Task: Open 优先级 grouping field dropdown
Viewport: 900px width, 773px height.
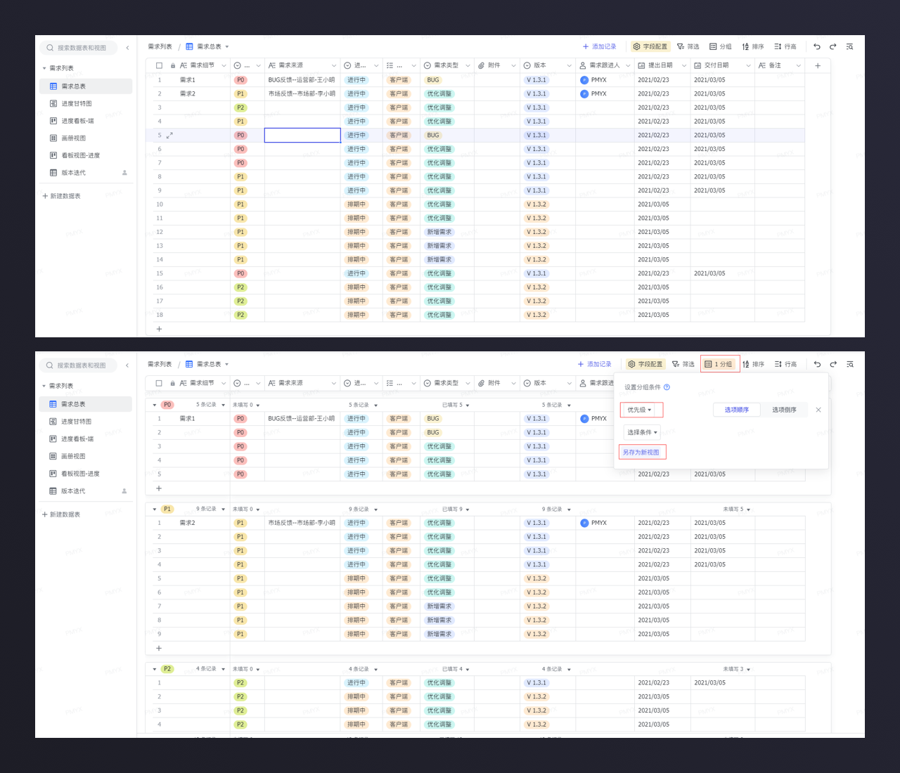Action: click(640, 410)
